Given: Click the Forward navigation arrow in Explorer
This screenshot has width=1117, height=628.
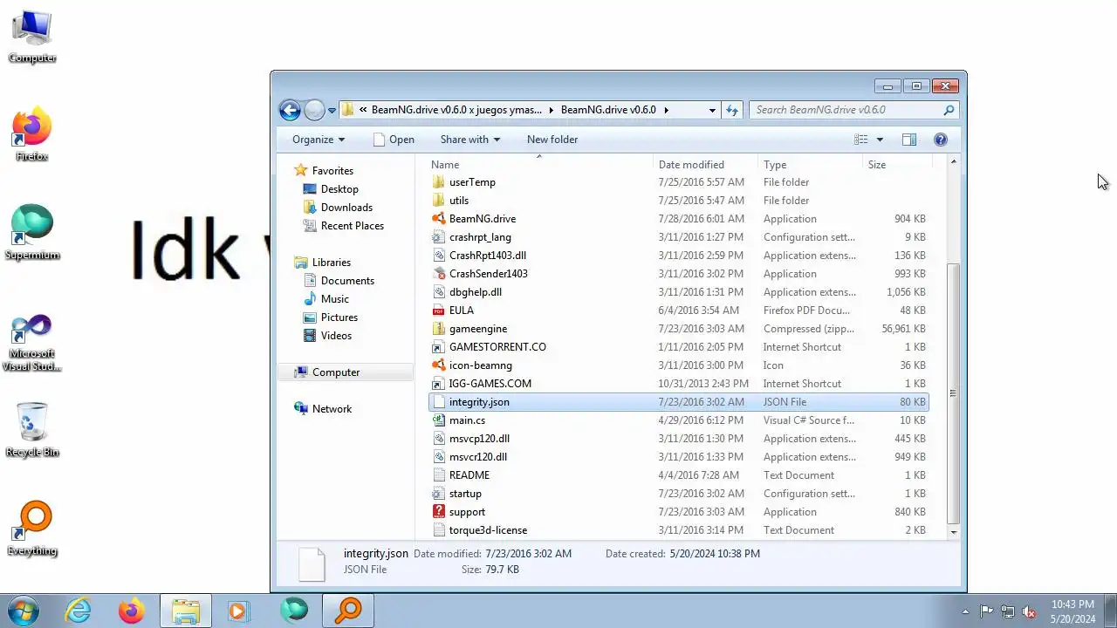Looking at the screenshot, I should pos(314,110).
